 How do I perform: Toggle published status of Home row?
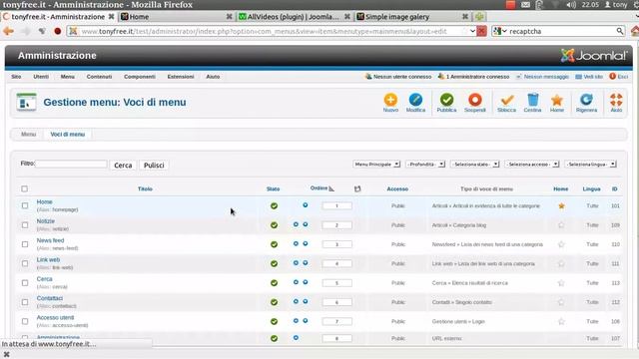point(274,206)
